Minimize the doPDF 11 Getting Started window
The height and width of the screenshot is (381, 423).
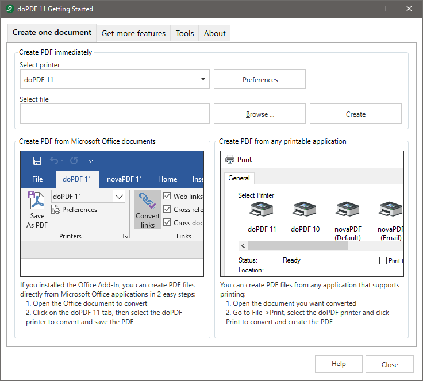click(x=357, y=9)
